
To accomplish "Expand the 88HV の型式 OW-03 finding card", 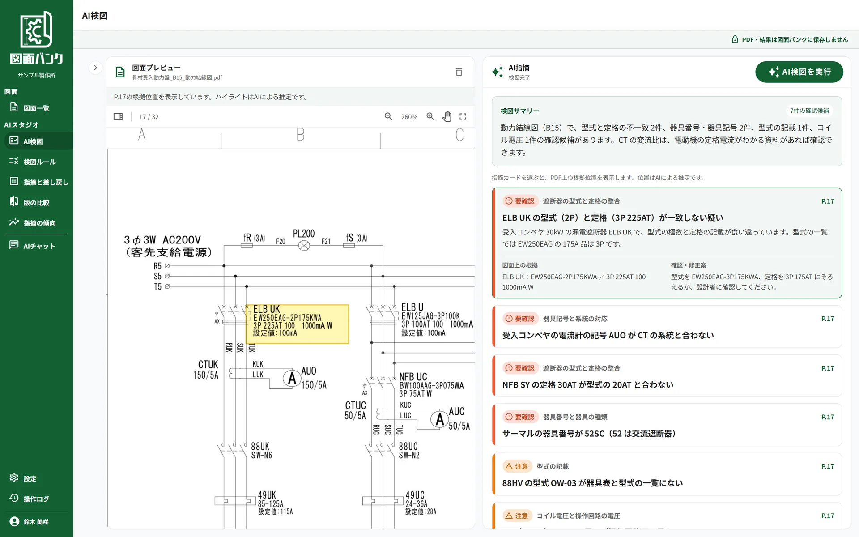I will (x=667, y=474).
